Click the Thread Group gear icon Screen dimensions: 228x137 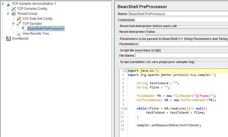point(13,13)
